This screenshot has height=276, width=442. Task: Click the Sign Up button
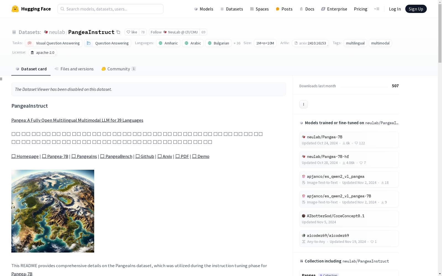coord(416,9)
